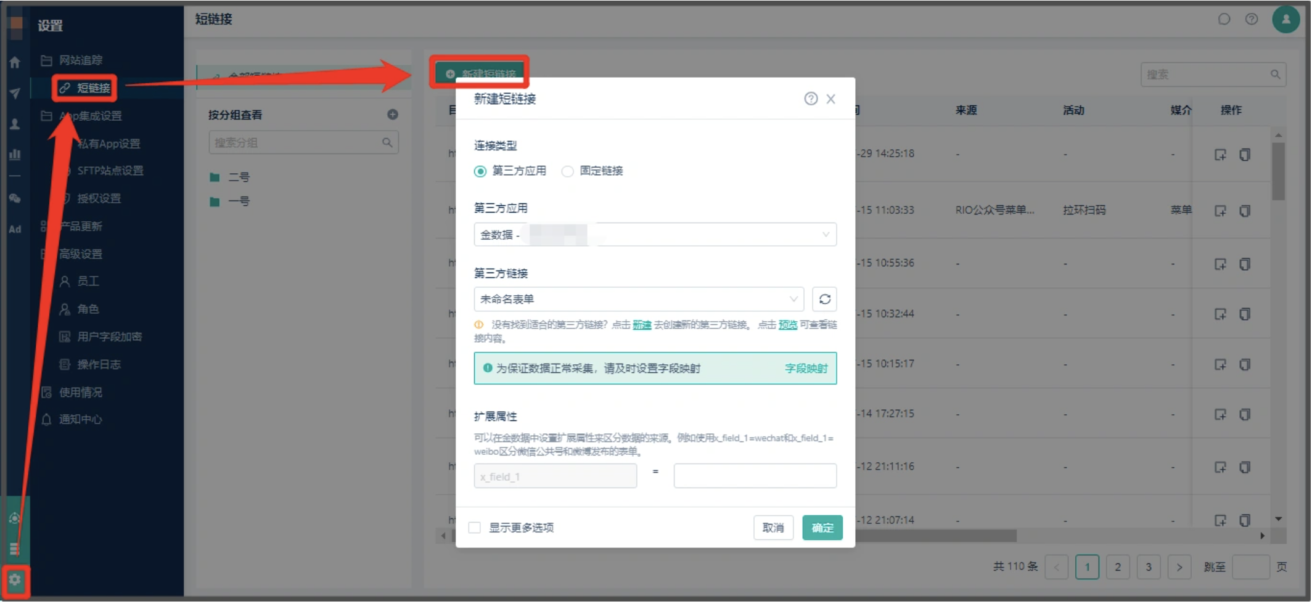Go to next page arrow in pagination
Screen dimensions: 1312x604
pos(1179,567)
